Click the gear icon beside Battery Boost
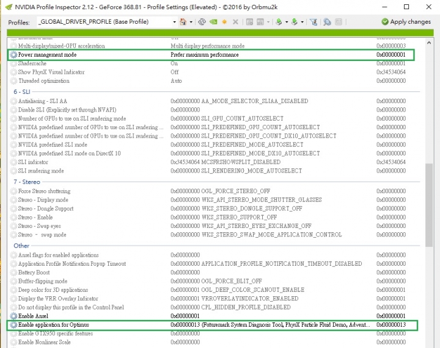Image resolution: width=440 pixels, height=348 pixels. 13,272
